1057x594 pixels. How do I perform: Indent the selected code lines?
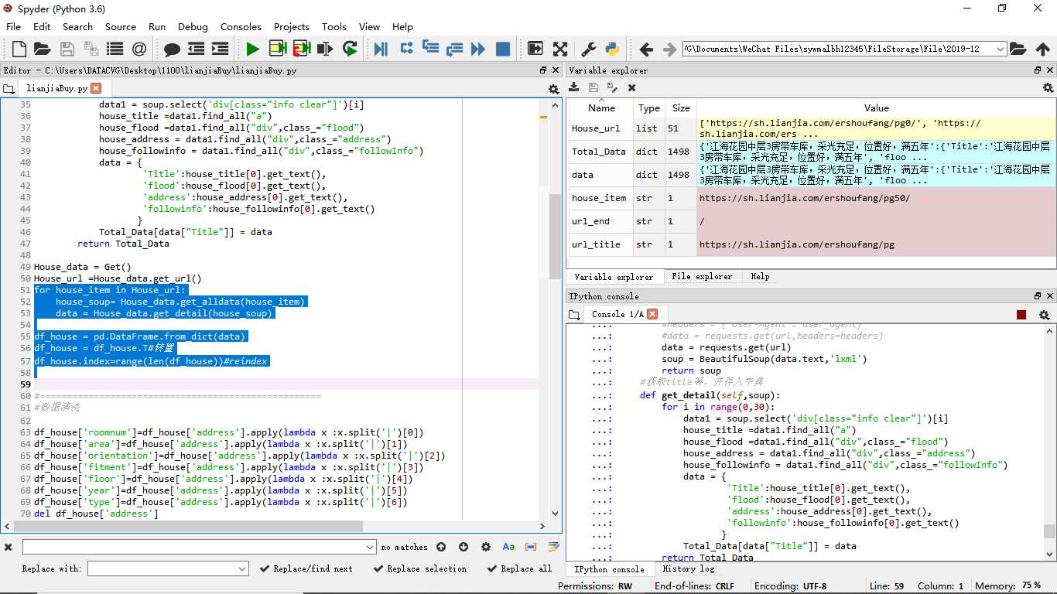tap(221, 49)
